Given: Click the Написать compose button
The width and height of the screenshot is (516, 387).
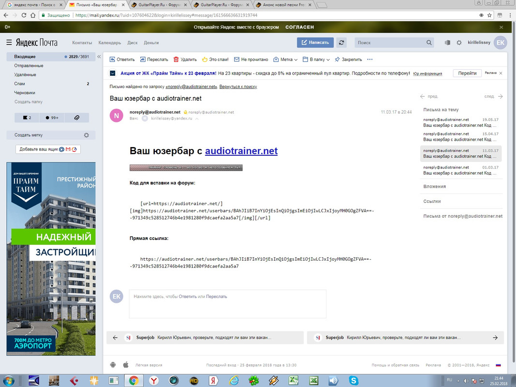Looking at the screenshot, I should pyautogui.click(x=315, y=43).
